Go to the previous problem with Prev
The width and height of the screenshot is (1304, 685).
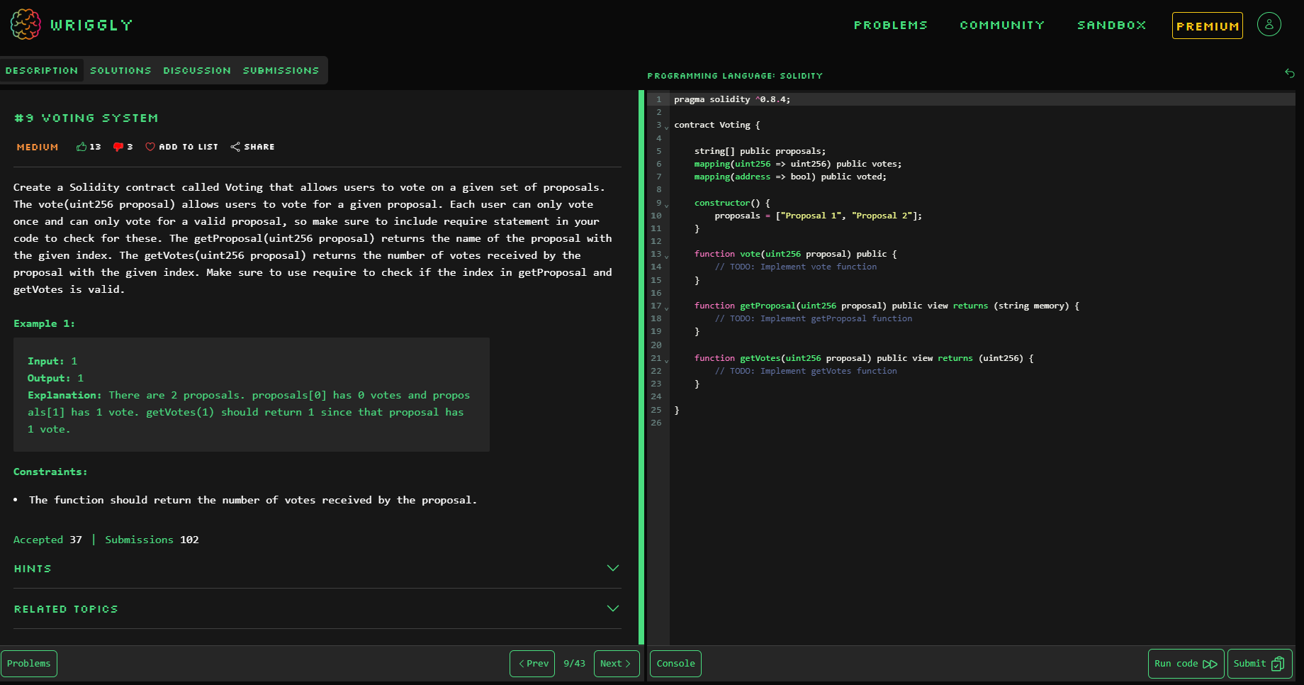[x=532, y=664]
